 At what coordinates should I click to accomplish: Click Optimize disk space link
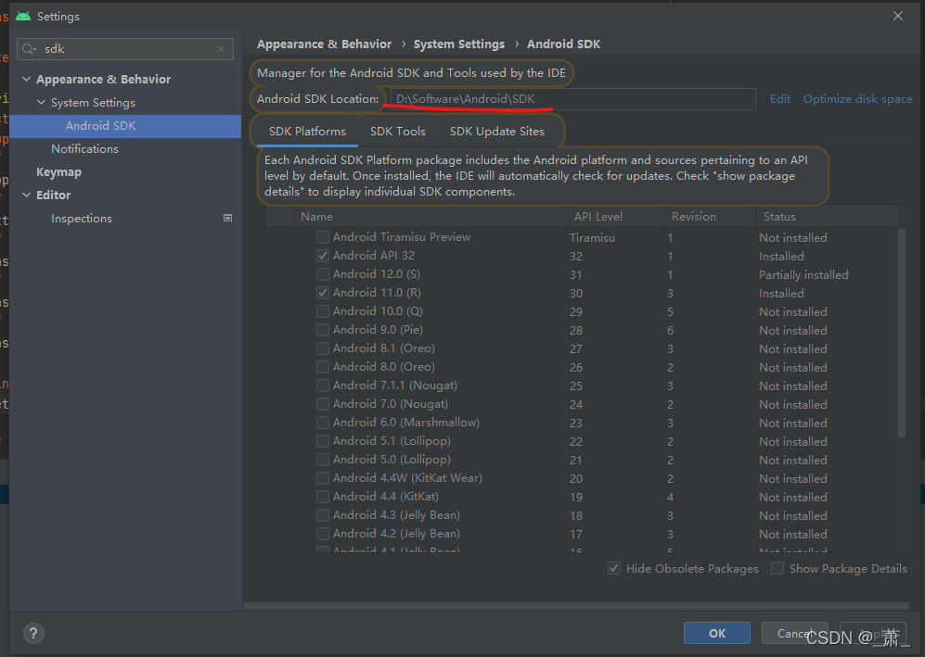[858, 99]
